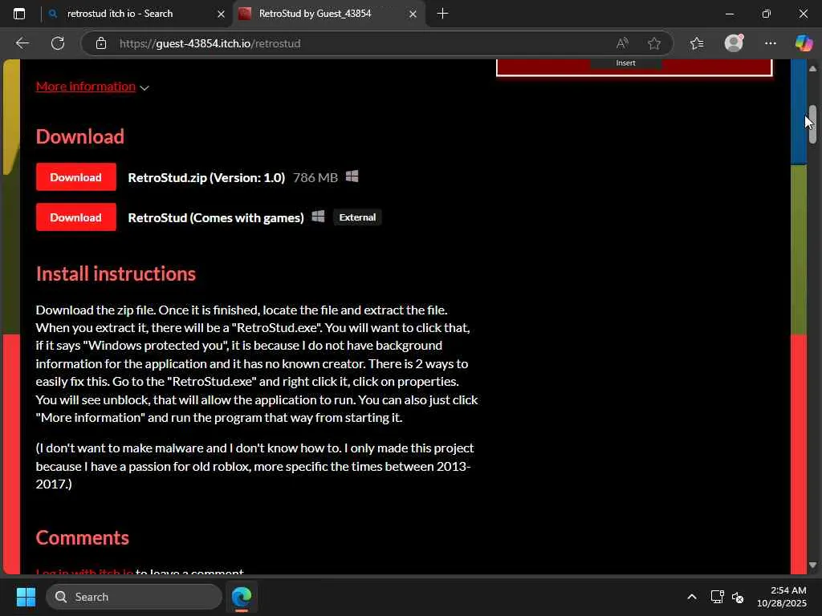The width and height of the screenshot is (822, 616).
Task: Expand the More information section
Action: pos(92,87)
